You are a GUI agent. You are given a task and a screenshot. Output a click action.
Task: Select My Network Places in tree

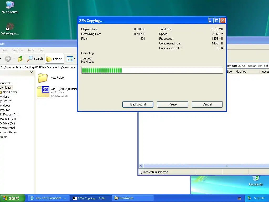8,132
